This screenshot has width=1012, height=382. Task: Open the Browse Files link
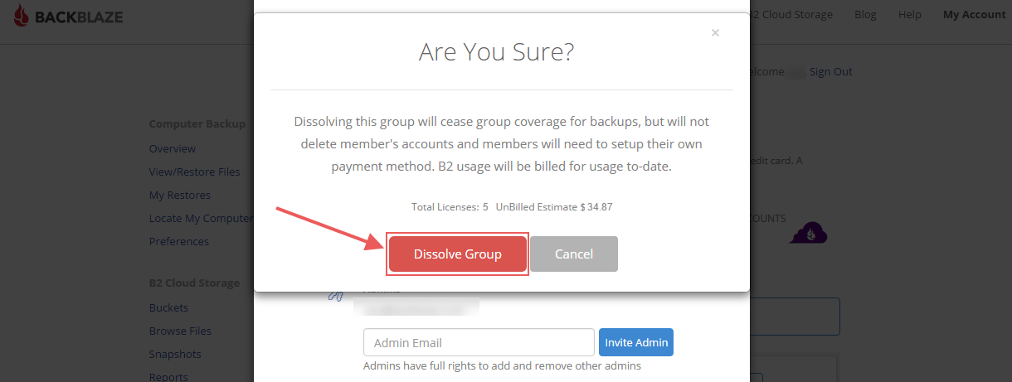coord(180,331)
